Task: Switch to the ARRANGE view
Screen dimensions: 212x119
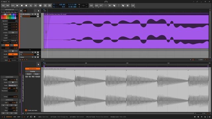Action: 9,117
